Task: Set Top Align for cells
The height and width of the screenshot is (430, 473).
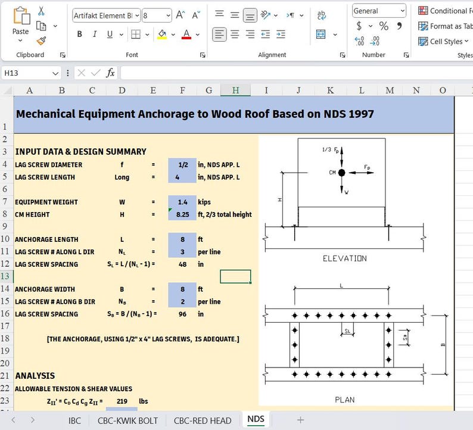Action: click(x=219, y=15)
